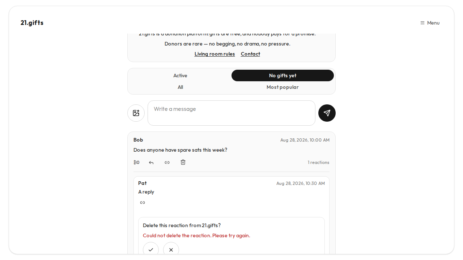Select the No gifts yet filter
The height and width of the screenshot is (260, 463).
tap(283, 75)
